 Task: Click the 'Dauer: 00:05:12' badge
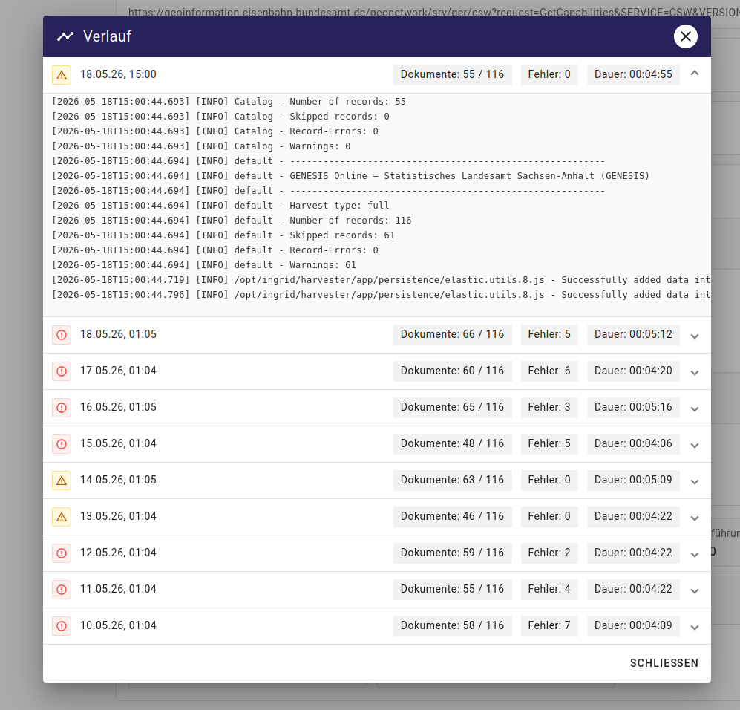(x=633, y=334)
